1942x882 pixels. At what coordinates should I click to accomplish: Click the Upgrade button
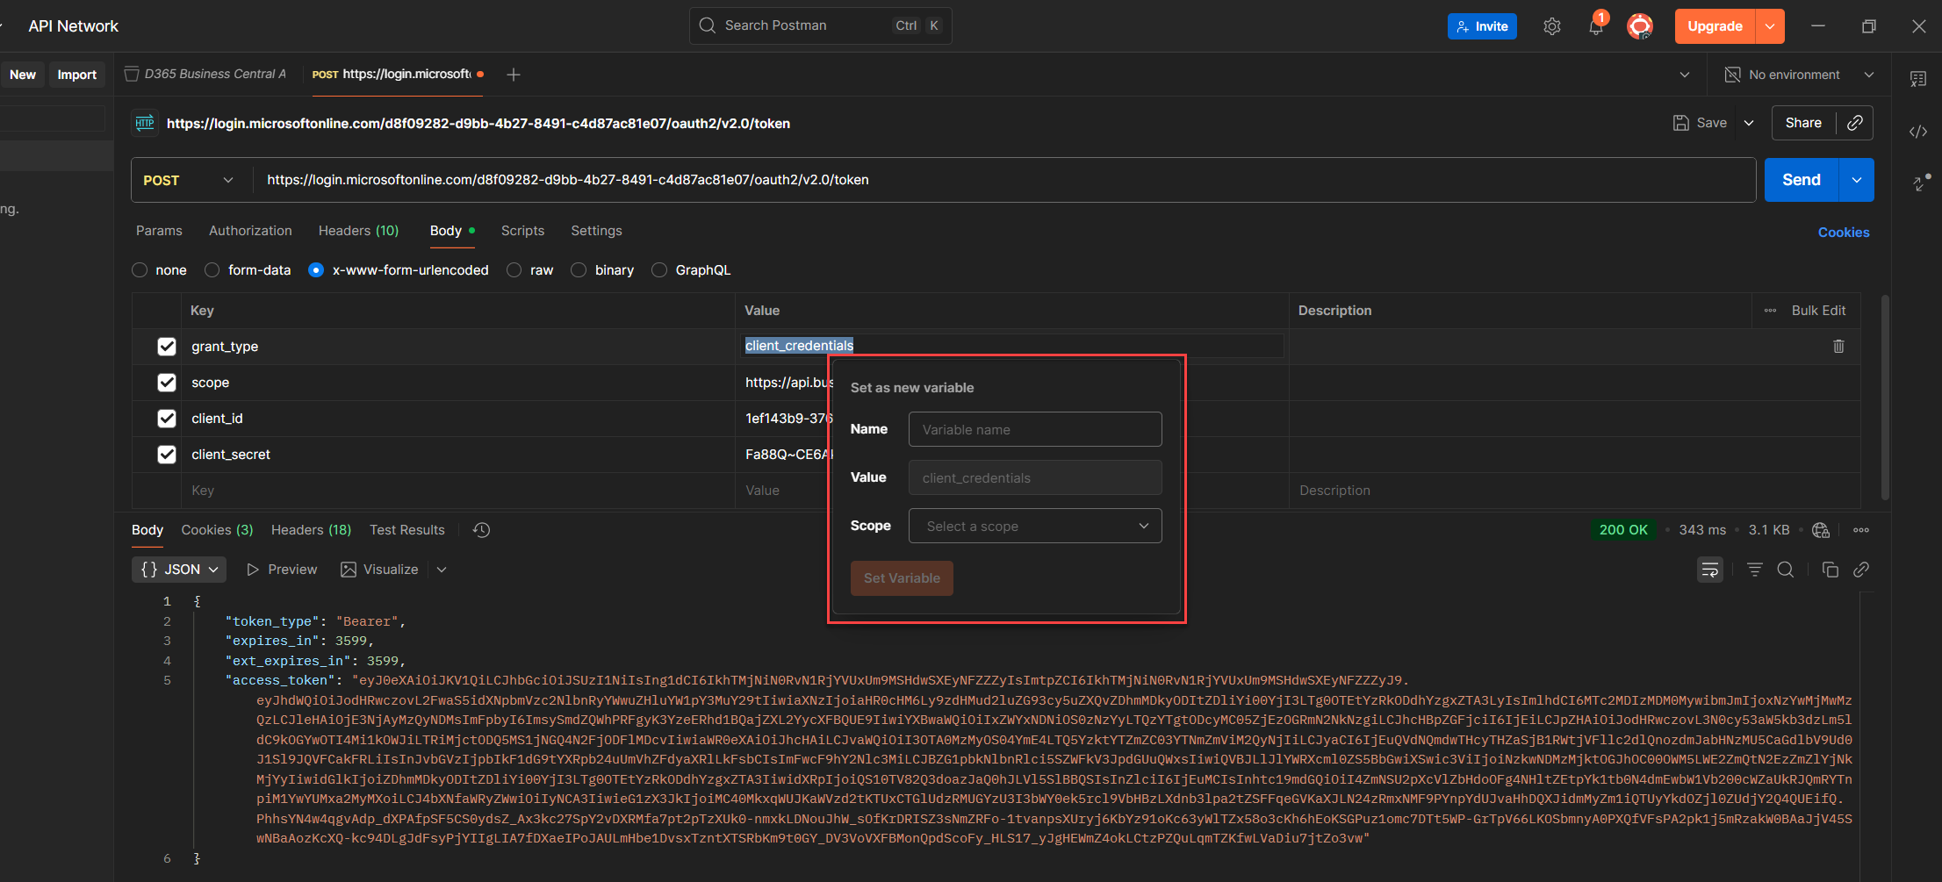pyautogui.click(x=1715, y=26)
